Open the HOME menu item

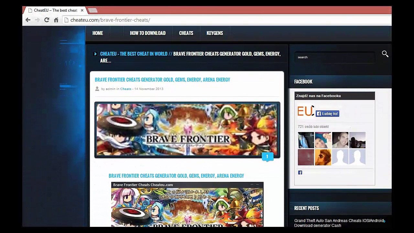tap(98, 33)
